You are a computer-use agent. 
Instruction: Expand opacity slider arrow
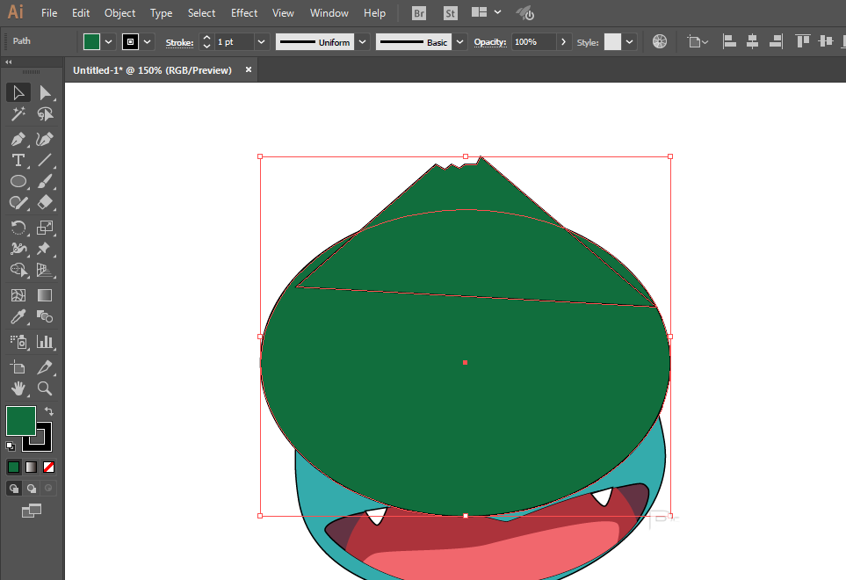click(x=563, y=41)
